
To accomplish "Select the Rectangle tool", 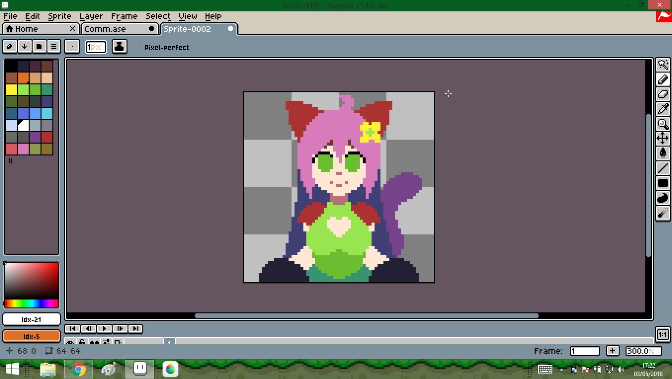I will [x=663, y=183].
